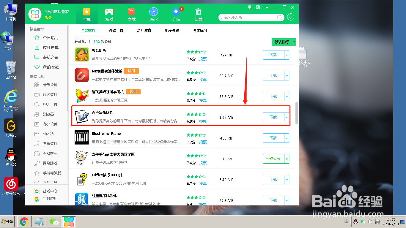Image resolution: width=406 pixels, height=228 pixels.
Task: Open the 题宝典考试软件 title
Action: click(104, 196)
